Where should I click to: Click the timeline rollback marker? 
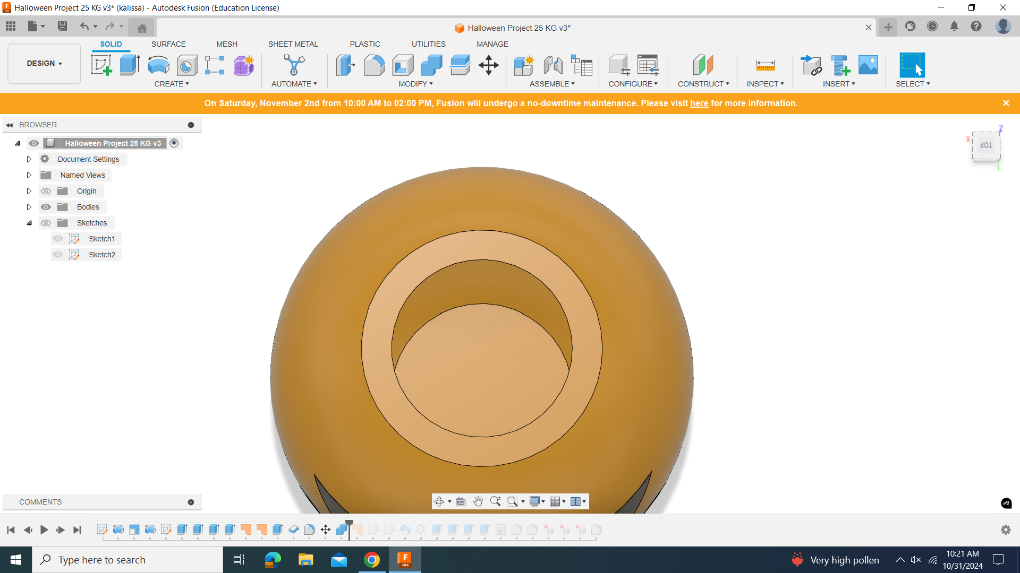[349, 529]
